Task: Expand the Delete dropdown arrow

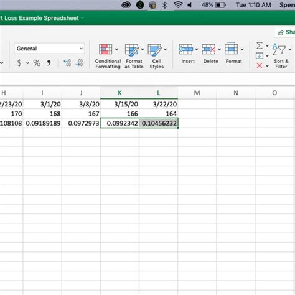Action: point(219,49)
